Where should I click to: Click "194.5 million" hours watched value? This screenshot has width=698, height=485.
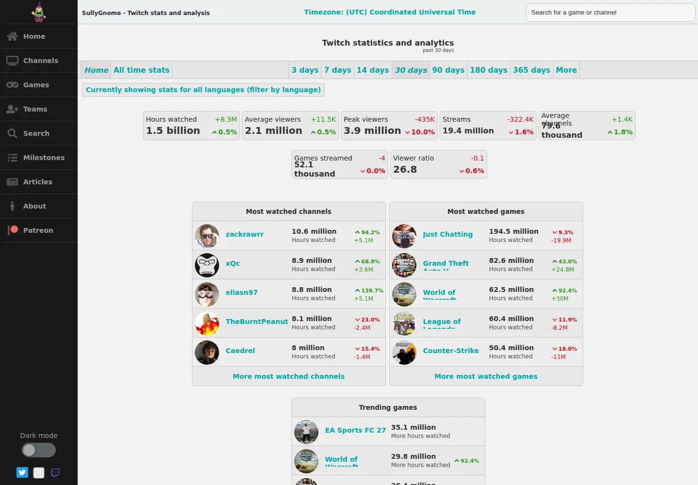513,231
